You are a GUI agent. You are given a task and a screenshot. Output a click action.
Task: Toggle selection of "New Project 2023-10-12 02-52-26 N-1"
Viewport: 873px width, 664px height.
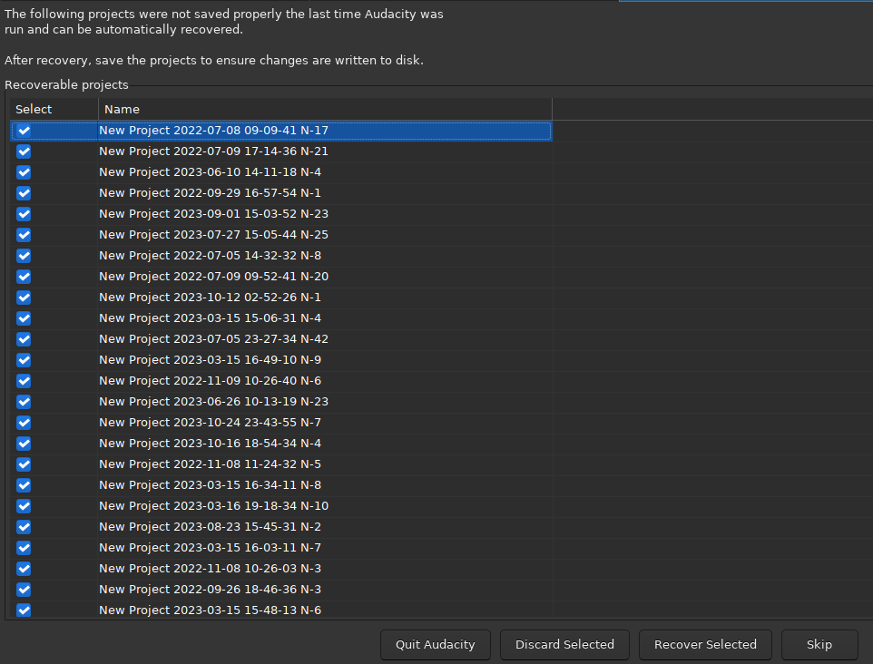click(x=23, y=298)
